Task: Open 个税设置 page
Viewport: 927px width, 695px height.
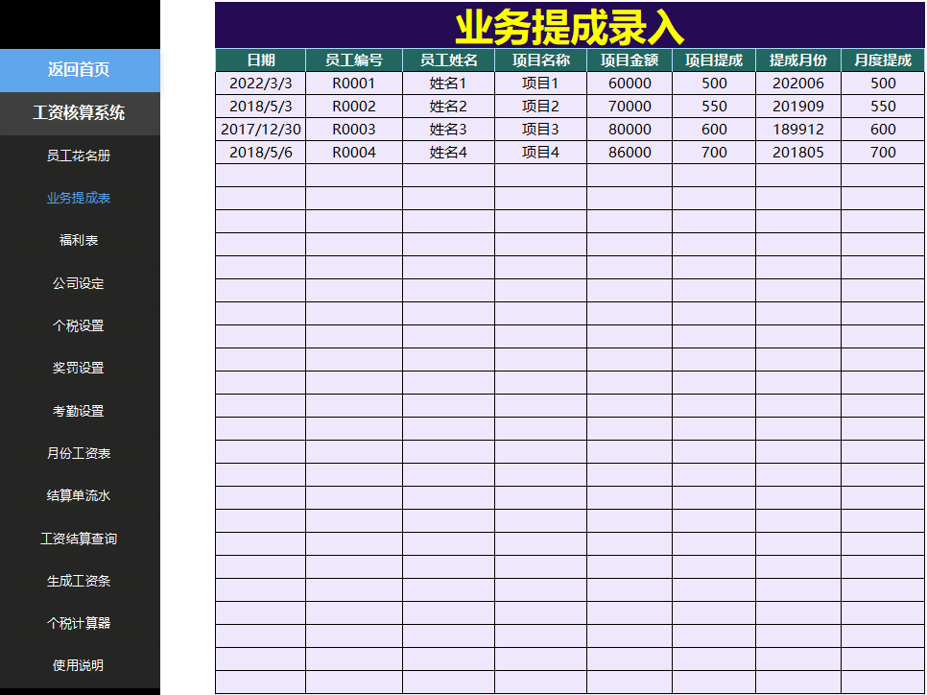Action: (x=79, y=325)
